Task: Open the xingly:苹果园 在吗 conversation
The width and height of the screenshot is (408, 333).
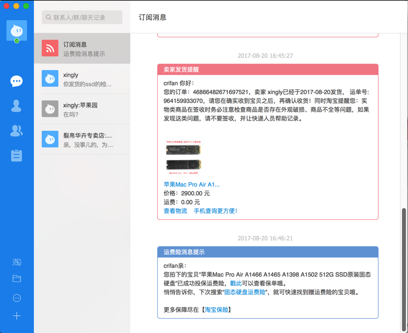Action: point(82,109)
